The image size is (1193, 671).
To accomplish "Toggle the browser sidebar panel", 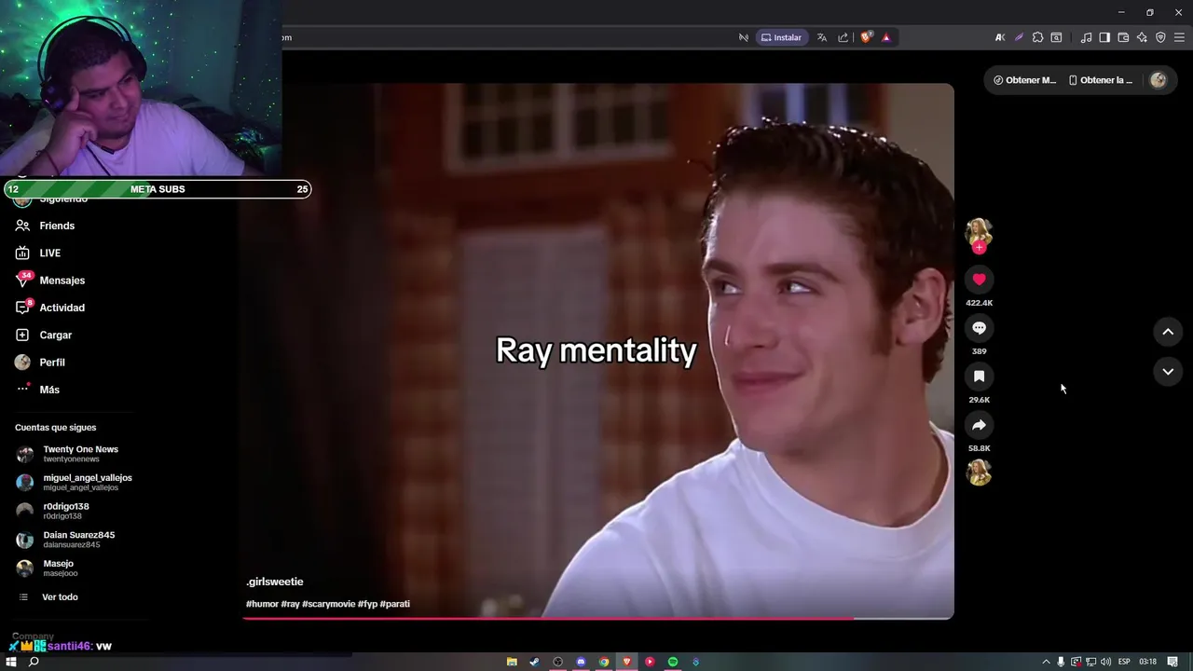I will coord(1104,37).
